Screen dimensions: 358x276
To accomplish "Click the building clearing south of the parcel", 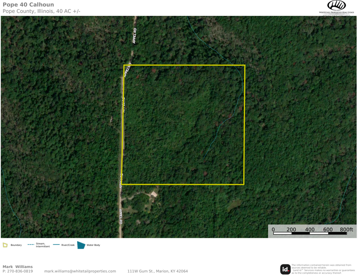I will pyautogui.click(x=154, y=194).
